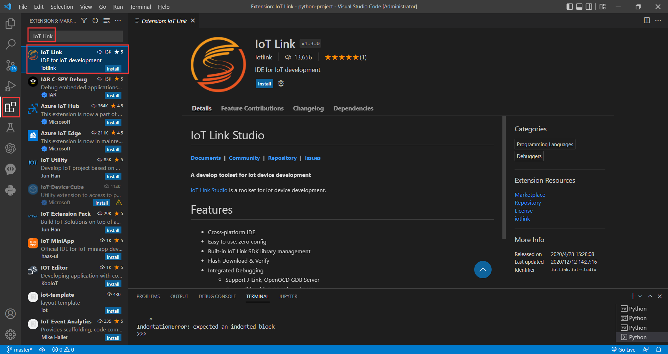Toggle the bottom panel layout button
The height and width of the screenshot is (354, 668).
click(x=579, y=7)
